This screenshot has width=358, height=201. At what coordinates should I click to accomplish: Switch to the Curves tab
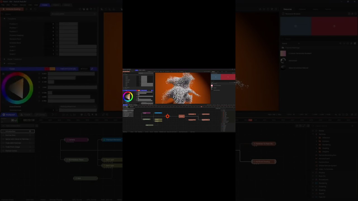click(x=41, y=115)
